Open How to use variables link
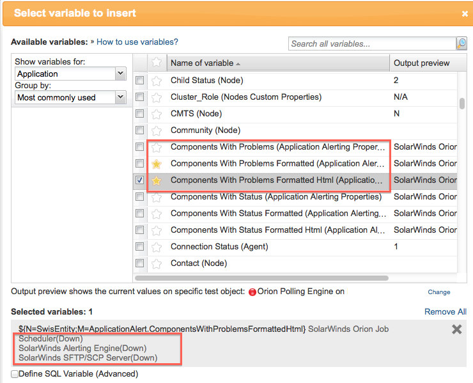 [137, 42]
